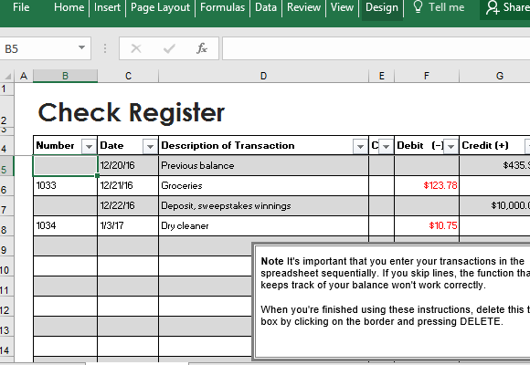Select the Design ribbon tab

point(382,7)
